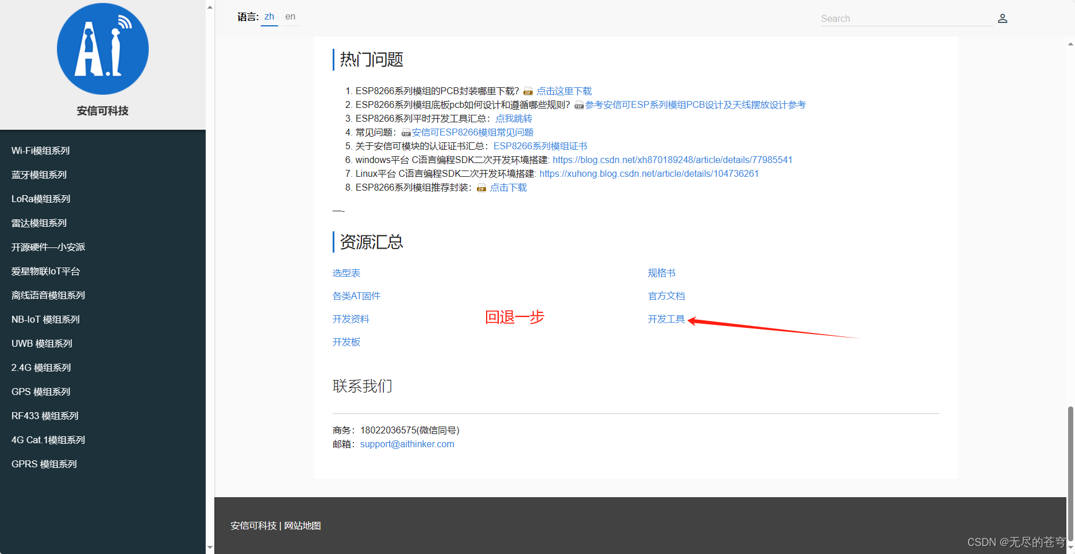The height and width of the screenshot is (554, 1075).
Task: Click the page vertical scrollbar thumb
Action: [x=1070, y=475]
